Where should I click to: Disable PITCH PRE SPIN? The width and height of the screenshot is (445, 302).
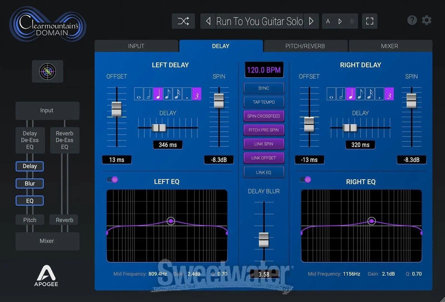point(264,130)
